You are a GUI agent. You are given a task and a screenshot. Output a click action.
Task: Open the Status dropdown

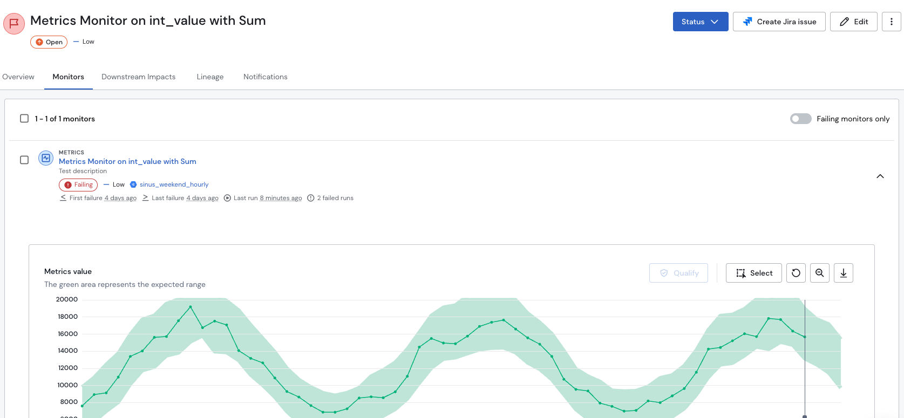701,22
